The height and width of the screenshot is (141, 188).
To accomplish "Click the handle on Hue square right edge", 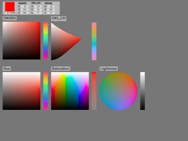I will 40,88.
